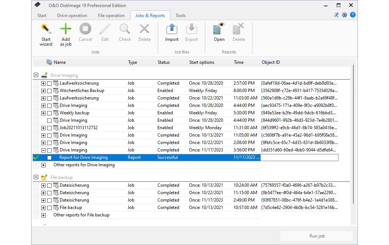
Task: Tick the checkbox for File backup job
Action: click(49, 208)
